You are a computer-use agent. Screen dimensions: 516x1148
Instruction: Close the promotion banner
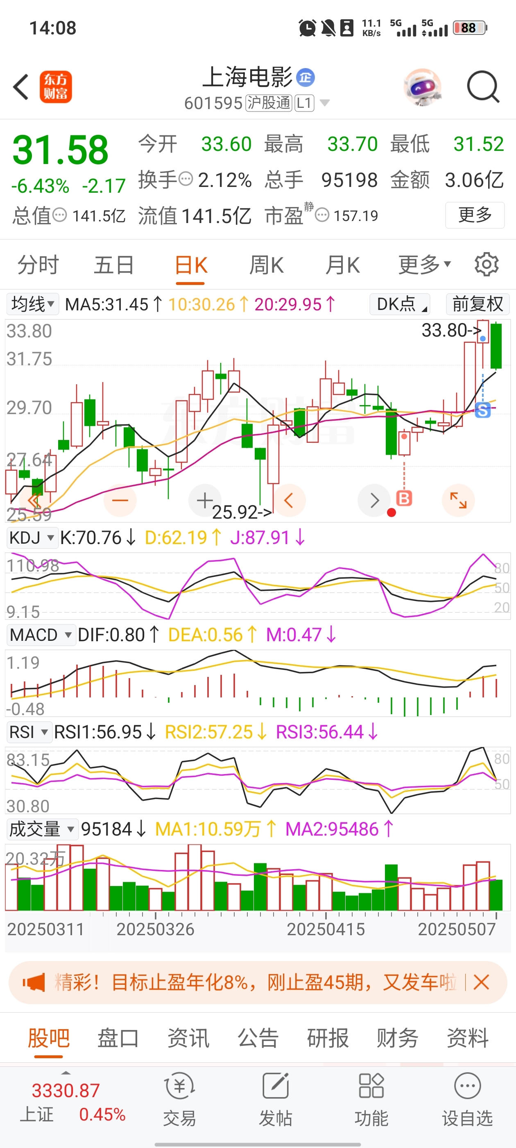point(481,982)
